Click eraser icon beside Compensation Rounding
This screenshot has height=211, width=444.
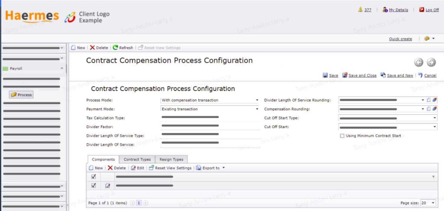coord(434,109)
